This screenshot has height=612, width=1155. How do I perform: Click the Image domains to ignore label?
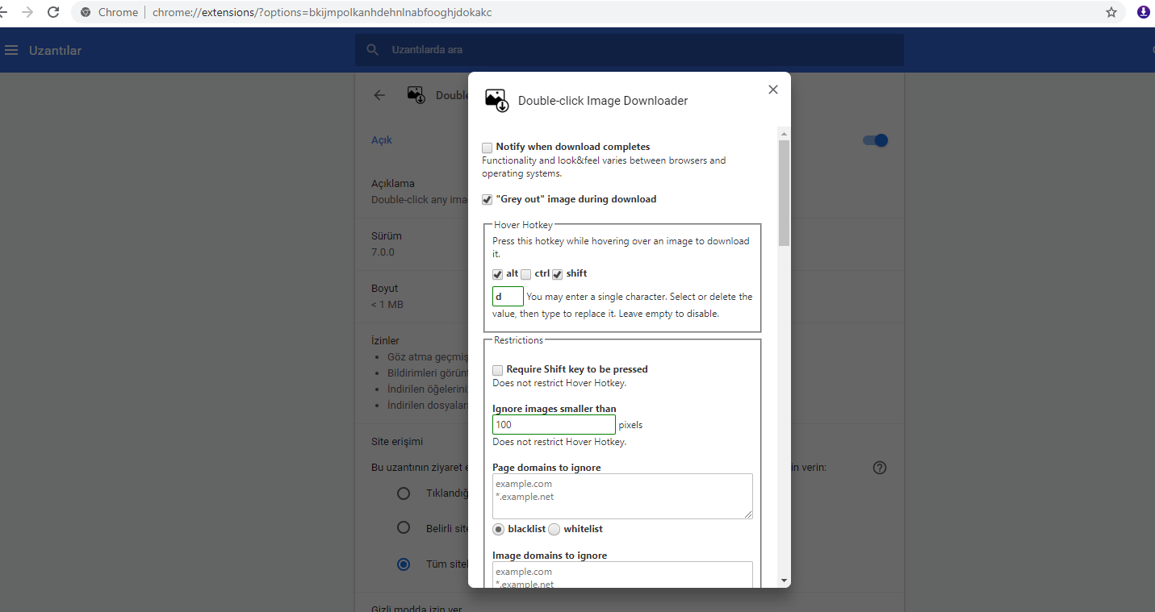click(550, 556)
